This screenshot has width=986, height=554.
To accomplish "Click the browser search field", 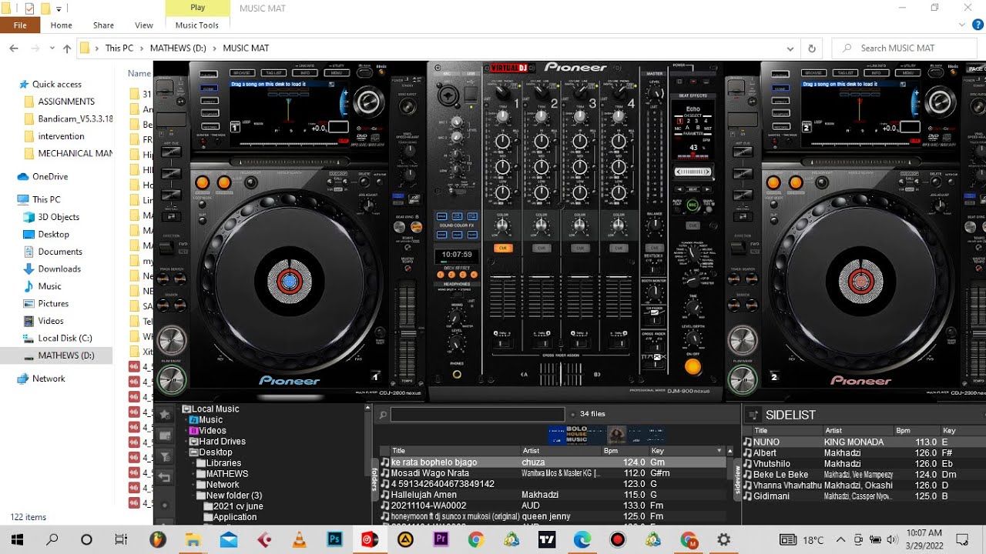I will [x=477, y=415].
